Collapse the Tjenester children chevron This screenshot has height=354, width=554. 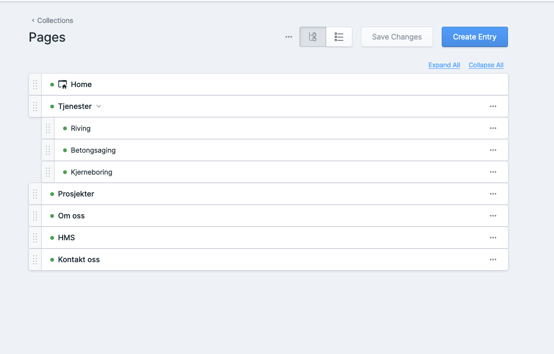pyautogui.click(x=98, y=106)
